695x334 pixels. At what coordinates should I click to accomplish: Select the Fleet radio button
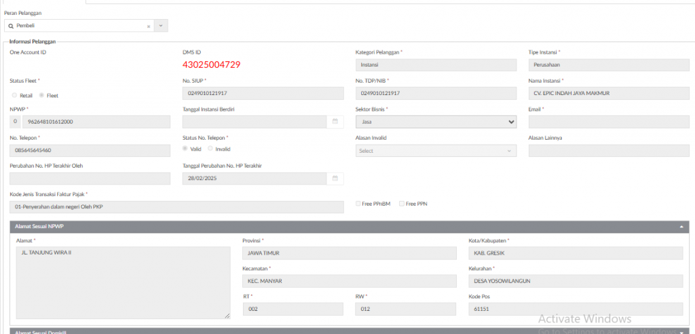[x=41, y=96]
